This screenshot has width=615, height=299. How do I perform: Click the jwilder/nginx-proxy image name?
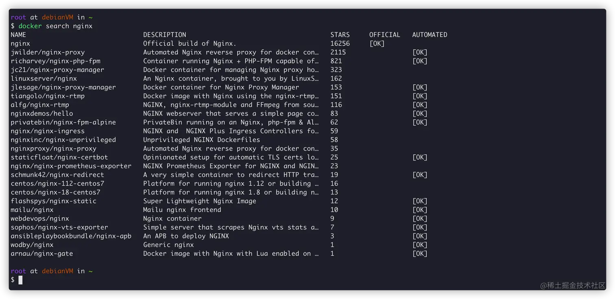point(48,52)
